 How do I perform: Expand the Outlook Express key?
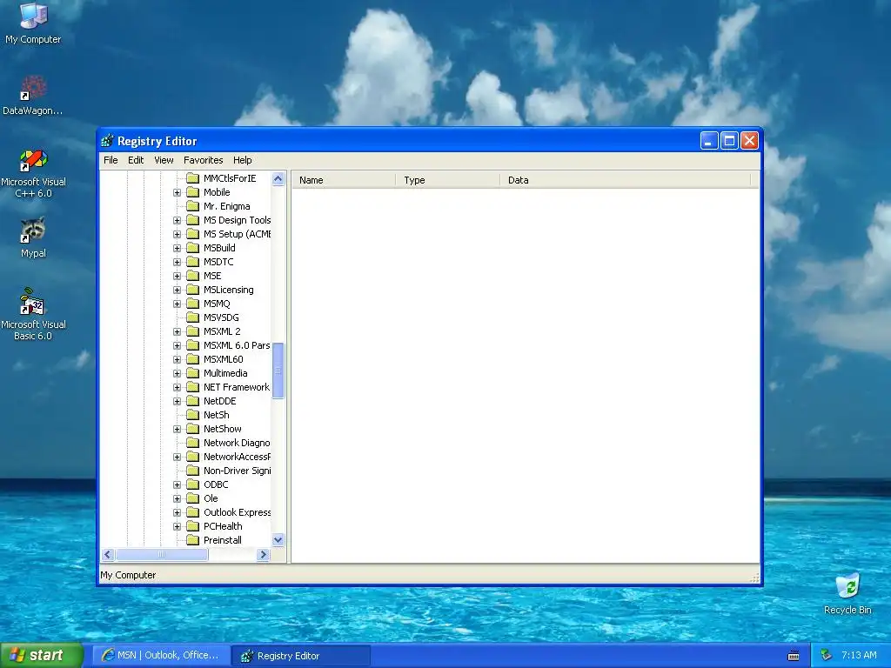tap(177, 512)
